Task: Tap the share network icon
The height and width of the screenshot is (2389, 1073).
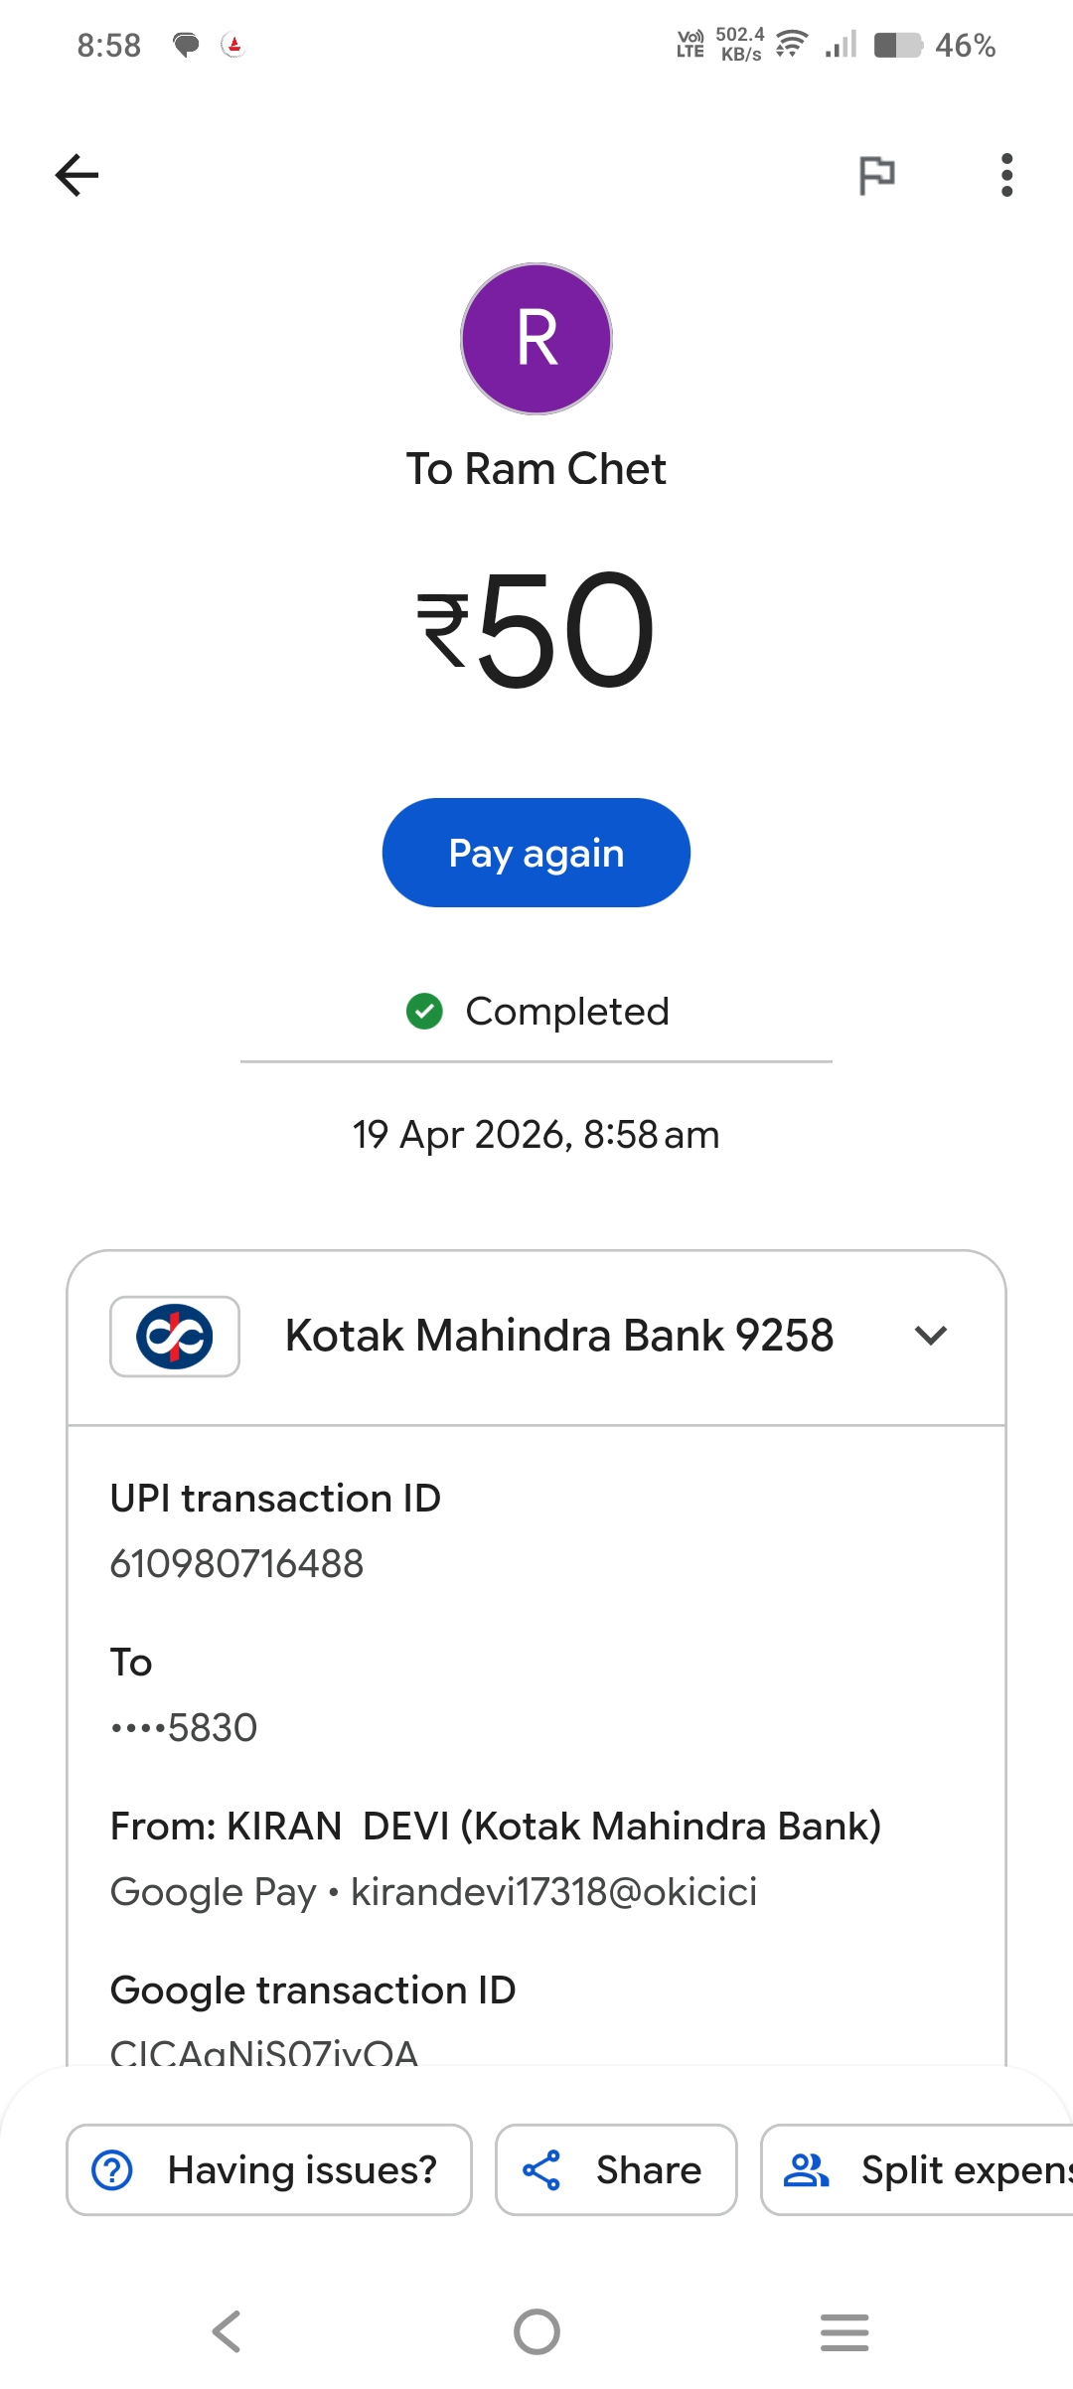Action: pyautogui.click(x=541, y=2170)
